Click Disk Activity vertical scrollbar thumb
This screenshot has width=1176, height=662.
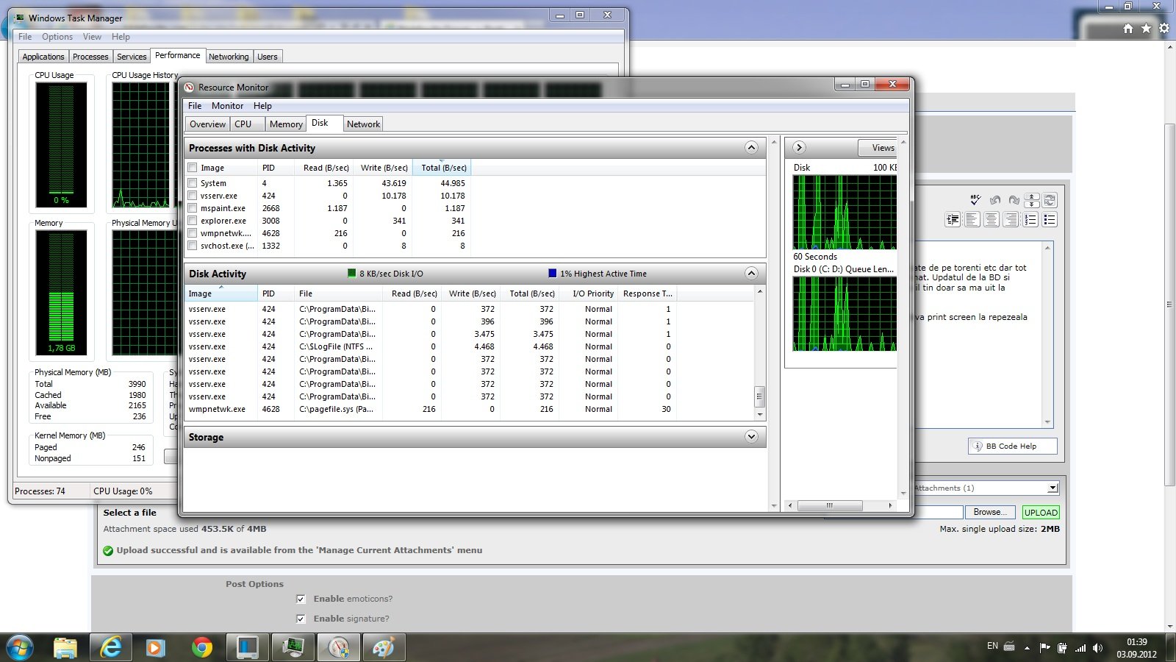pos(759,396)
